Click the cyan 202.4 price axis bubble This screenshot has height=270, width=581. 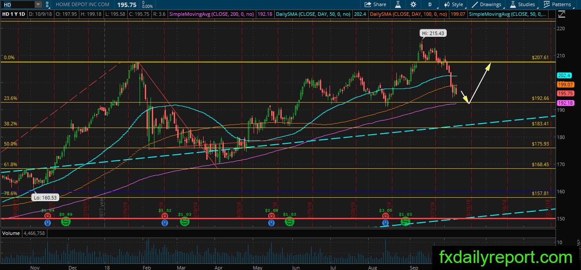point(563,75)
